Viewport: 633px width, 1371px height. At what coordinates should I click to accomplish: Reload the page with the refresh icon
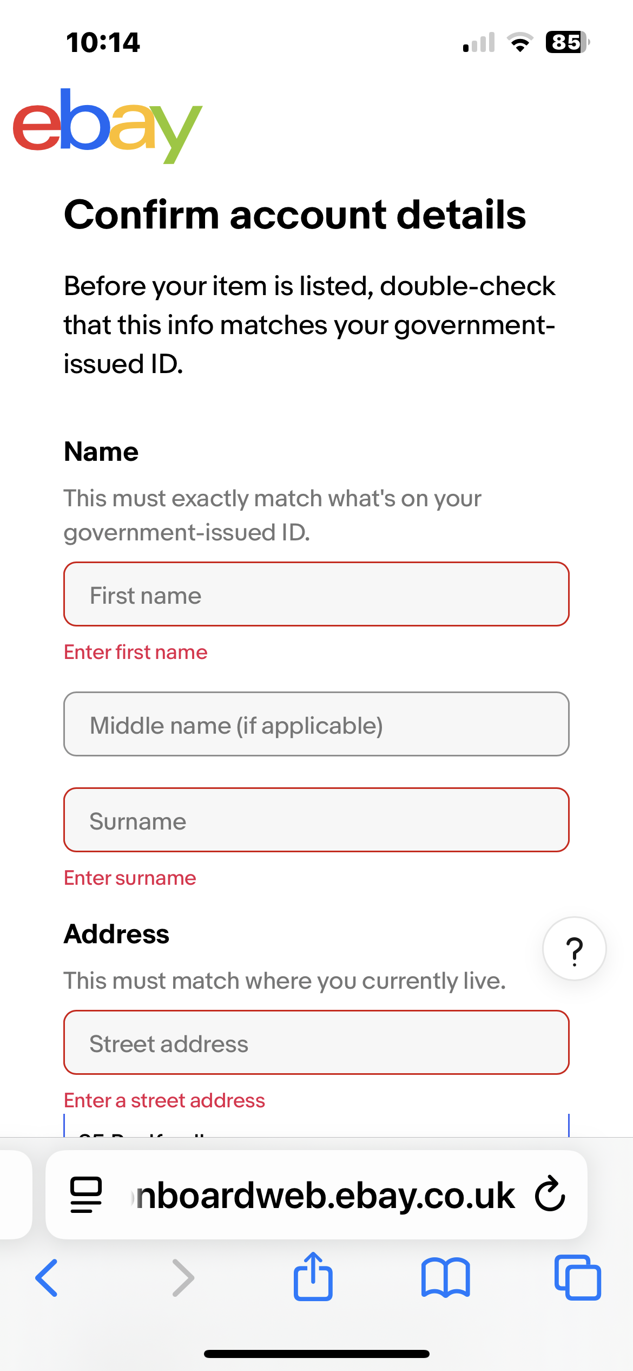point(550,1193)
